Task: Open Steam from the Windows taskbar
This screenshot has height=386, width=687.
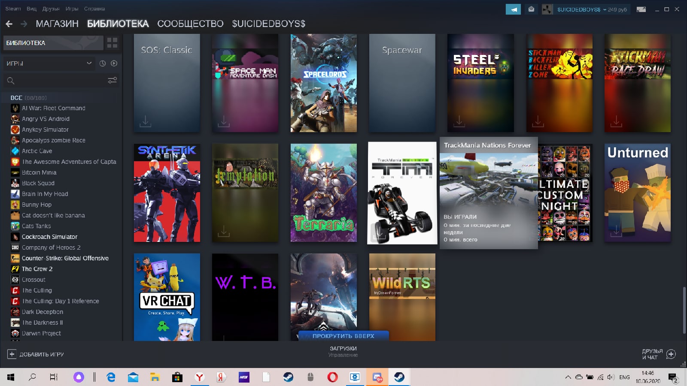Action: coord(399,377)
